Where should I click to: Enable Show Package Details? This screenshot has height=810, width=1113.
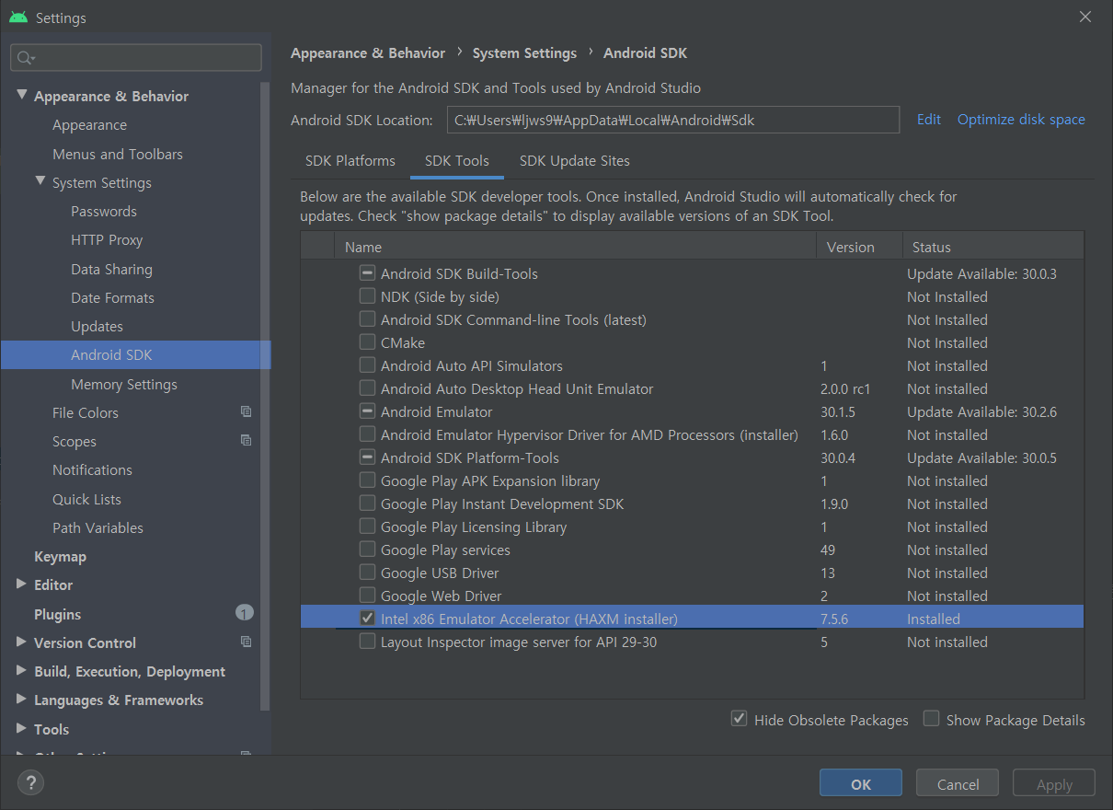(x=931, y=719)
